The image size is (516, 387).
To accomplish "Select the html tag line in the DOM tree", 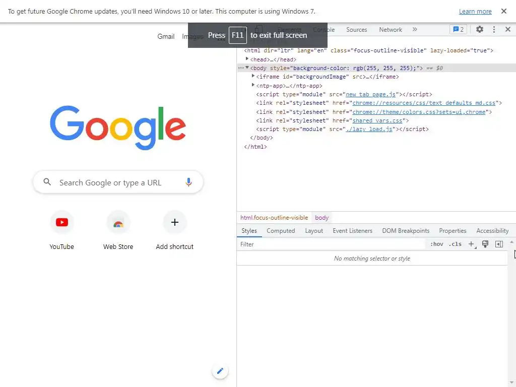I will [368, 50].
